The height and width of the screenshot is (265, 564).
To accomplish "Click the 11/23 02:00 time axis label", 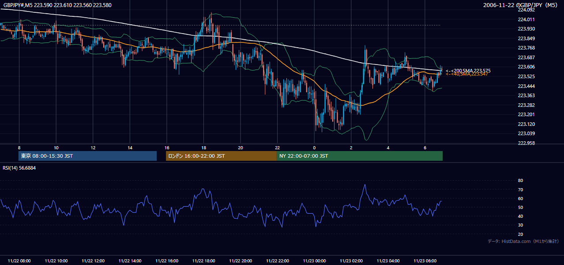I will click(351, 261).
